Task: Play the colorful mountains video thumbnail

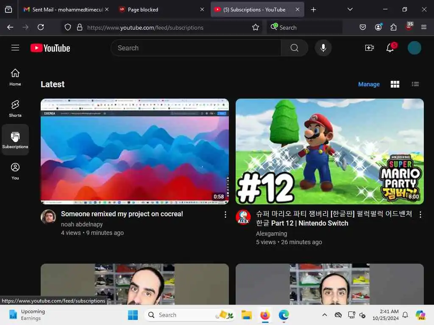Action: coord(135,151)
